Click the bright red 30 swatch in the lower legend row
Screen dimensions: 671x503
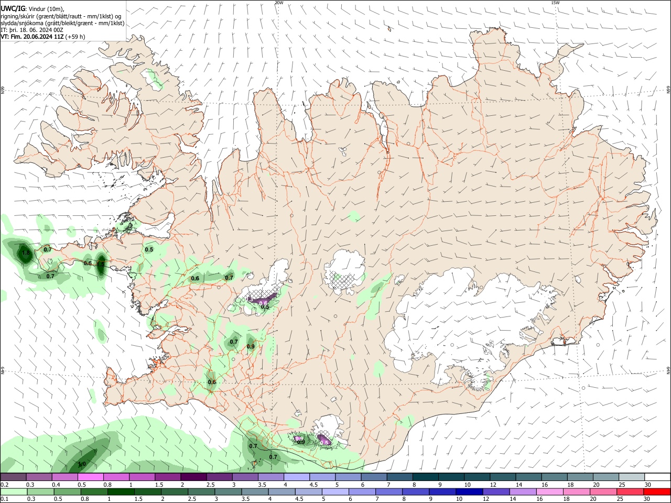(656, 491)
